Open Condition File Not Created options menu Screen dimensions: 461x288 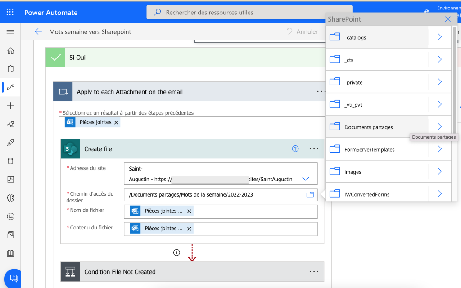click(314, 272)
